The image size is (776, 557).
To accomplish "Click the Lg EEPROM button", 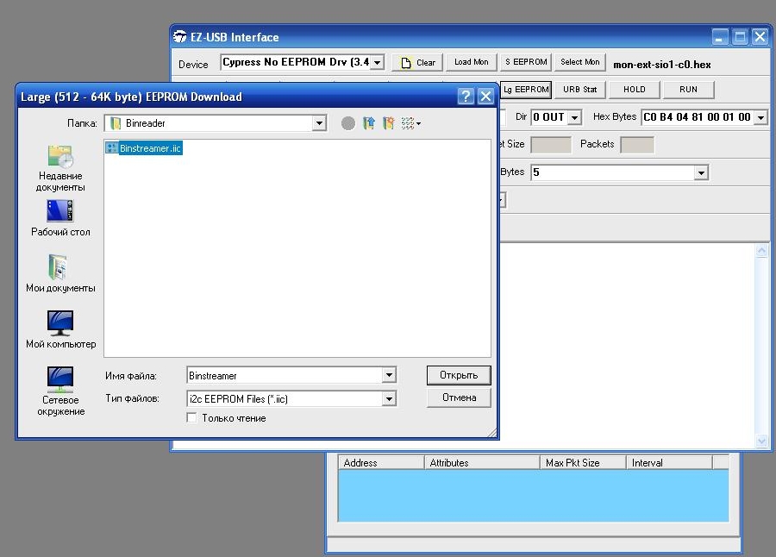I will point(526,90).
